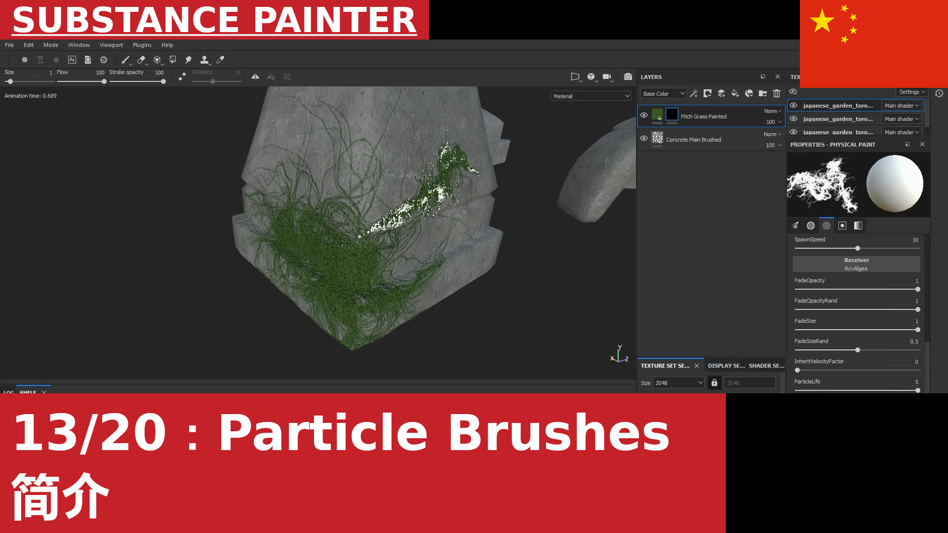Click the Receiver RcvAlgea button
Image resolution: width=948 pixels, height=533 pixels.
(x=857, y=264)
